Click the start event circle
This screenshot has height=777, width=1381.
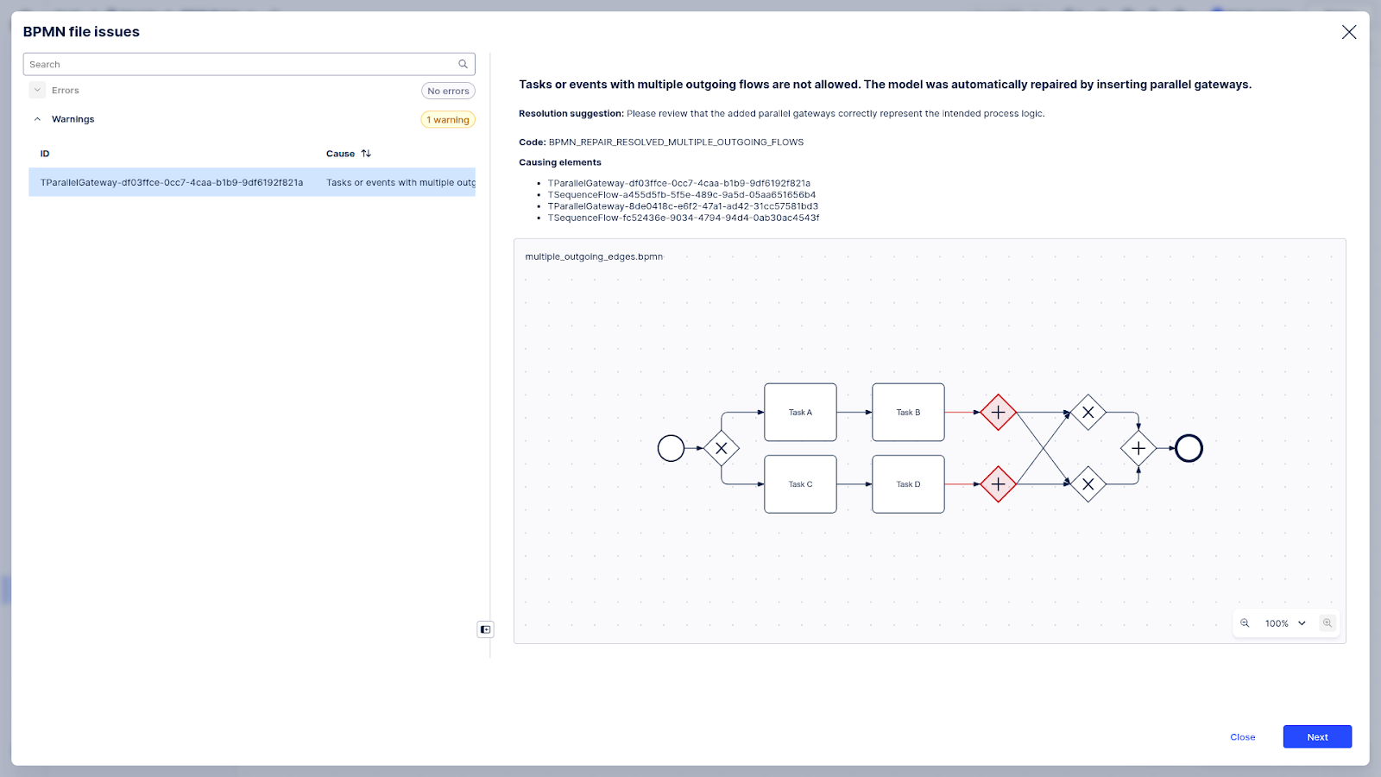coord(671,448)
